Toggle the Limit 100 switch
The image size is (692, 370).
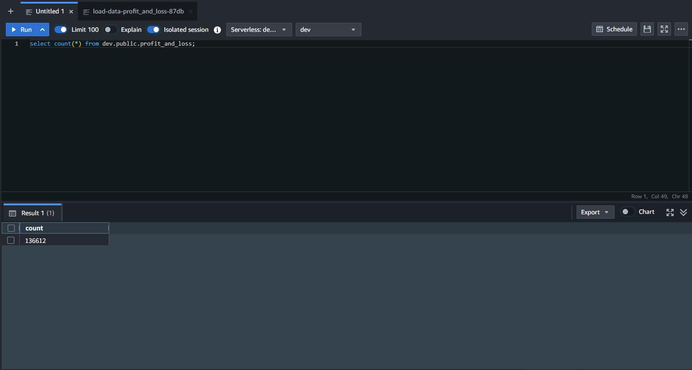coord(61,30)
